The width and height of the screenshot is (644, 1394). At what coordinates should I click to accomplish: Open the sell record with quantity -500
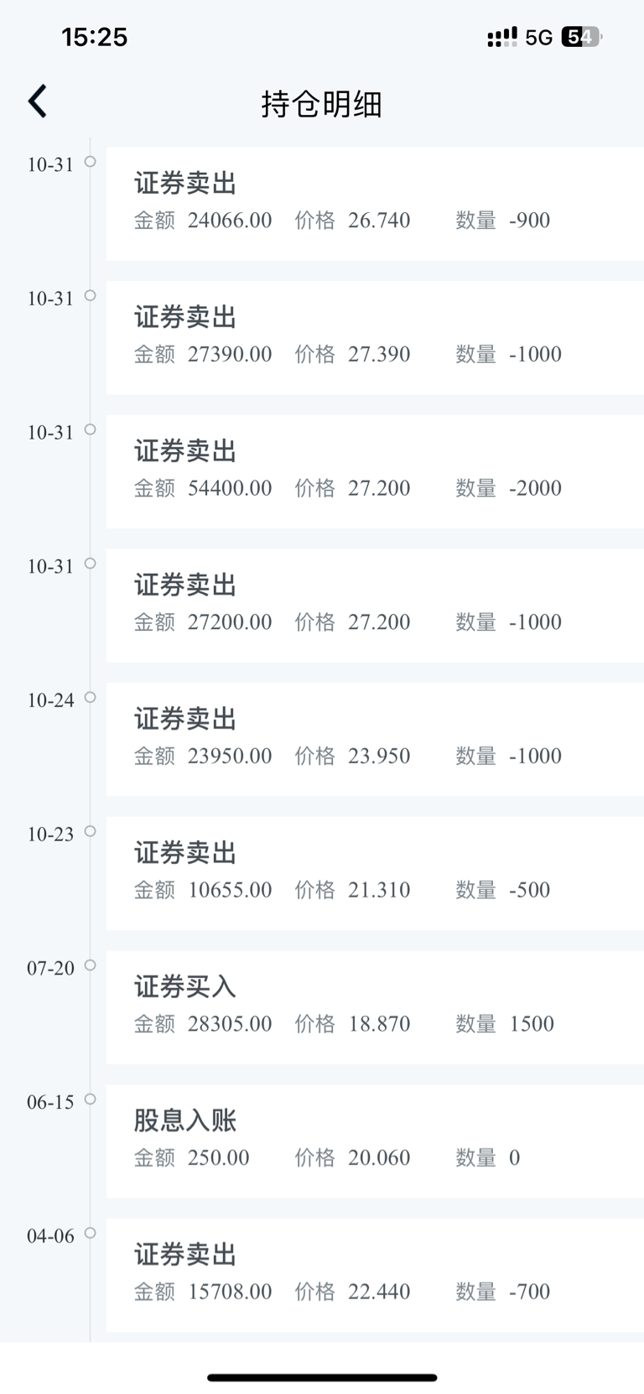pos(374,873)
